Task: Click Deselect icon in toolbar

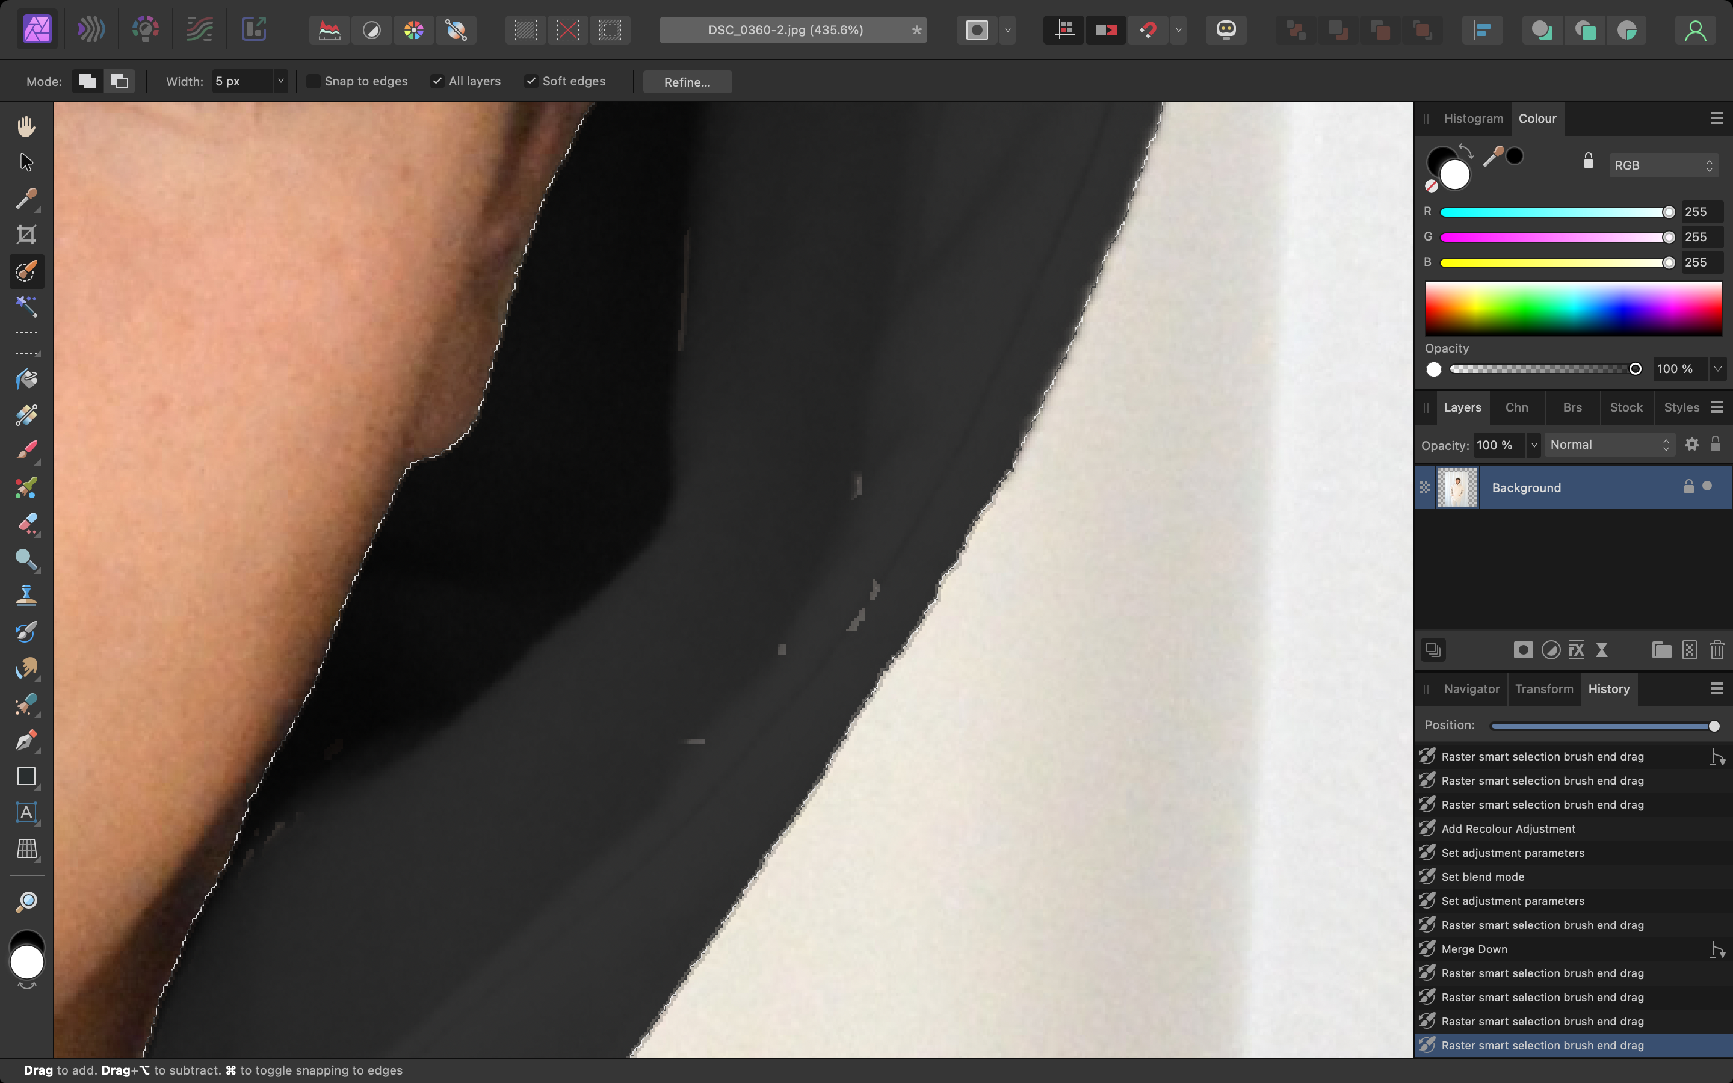Action: (x=568, y=30)
